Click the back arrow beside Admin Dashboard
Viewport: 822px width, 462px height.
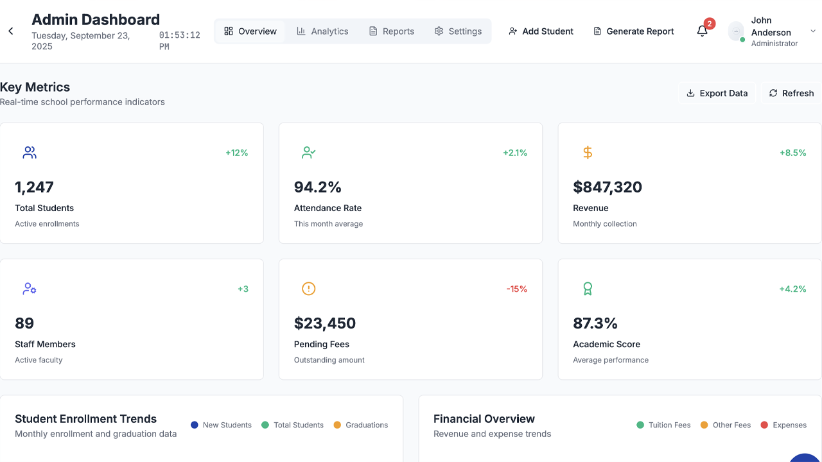11,31
